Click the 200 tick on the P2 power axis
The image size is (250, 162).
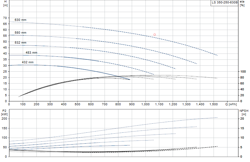point(4,119)
